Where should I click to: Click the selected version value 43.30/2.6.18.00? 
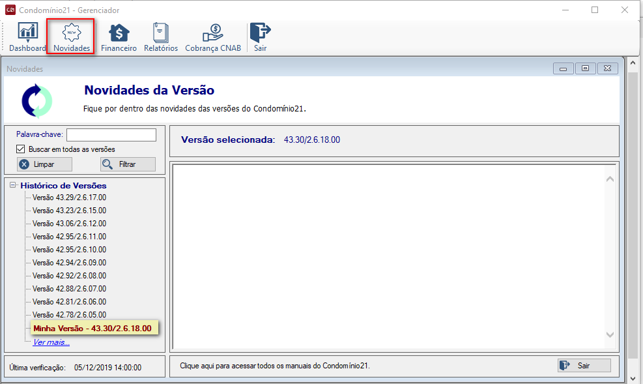pyautogui.click(x=312, y=140)
